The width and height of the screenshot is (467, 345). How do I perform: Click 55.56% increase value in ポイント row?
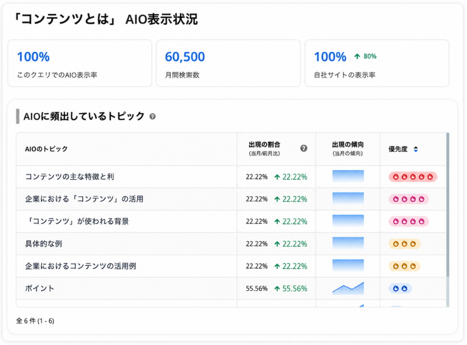[291, 288]
